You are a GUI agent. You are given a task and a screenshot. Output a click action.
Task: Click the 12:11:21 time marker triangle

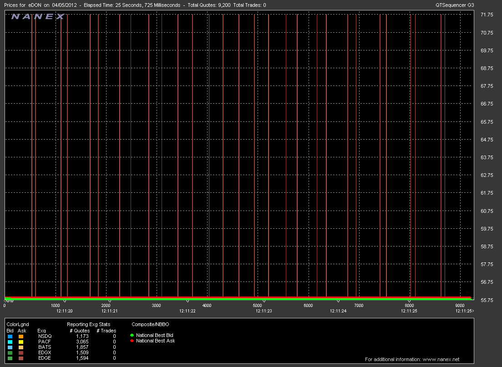(110, 302)
